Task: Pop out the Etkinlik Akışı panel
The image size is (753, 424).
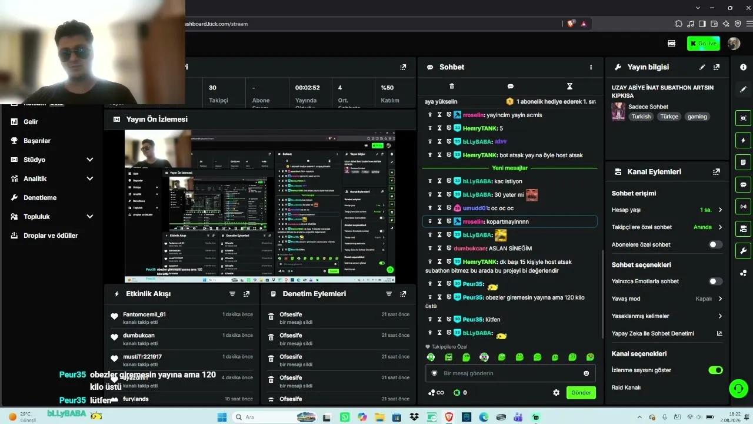Action: coord(246,294)
